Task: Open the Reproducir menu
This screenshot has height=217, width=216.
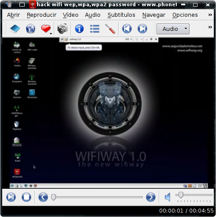Action: [41, 15]
